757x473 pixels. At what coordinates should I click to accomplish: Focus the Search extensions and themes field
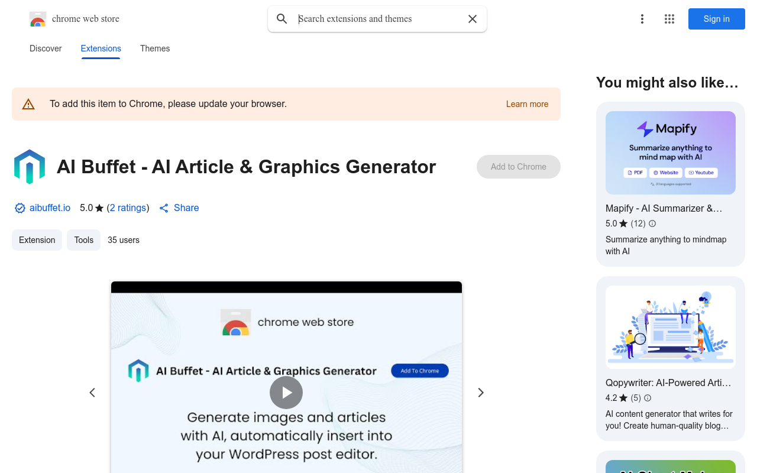[378, 19]
